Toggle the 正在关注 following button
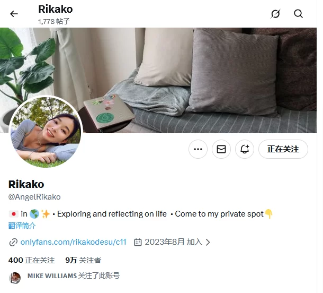The image size is (323, 293). click(x=283, y=149)
